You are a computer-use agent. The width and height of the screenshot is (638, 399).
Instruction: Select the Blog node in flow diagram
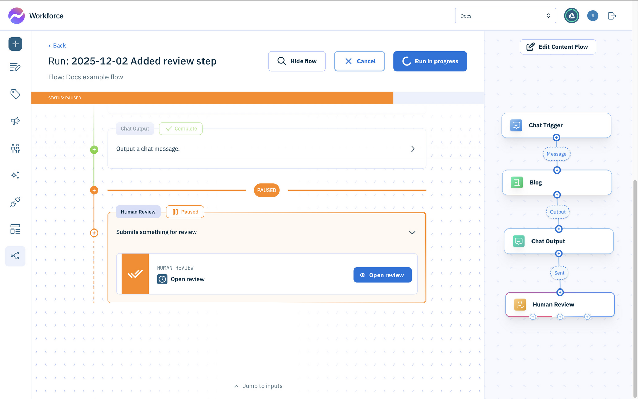click(x=557, y=183)
